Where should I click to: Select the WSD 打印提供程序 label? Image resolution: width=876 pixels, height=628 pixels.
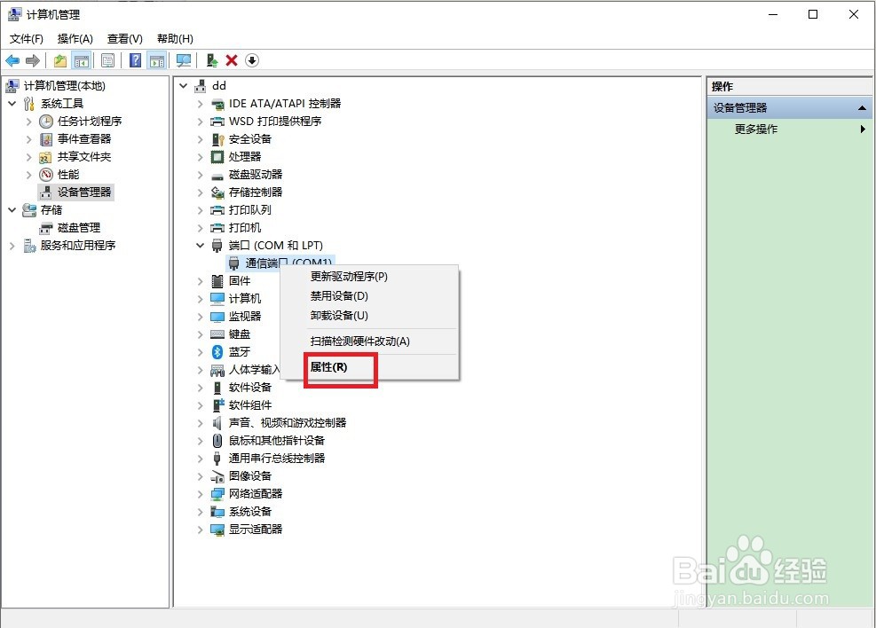point(275,122)
